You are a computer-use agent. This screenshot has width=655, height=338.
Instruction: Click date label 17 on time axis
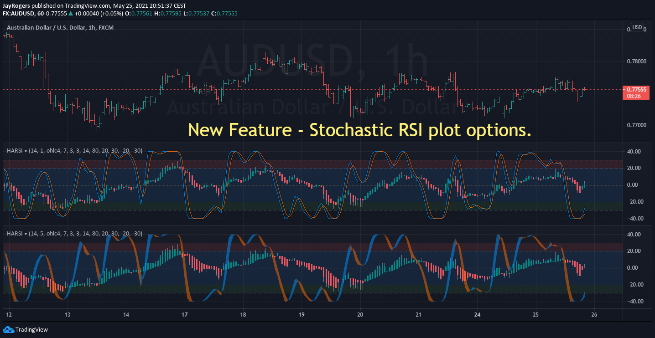click(185, 315)
